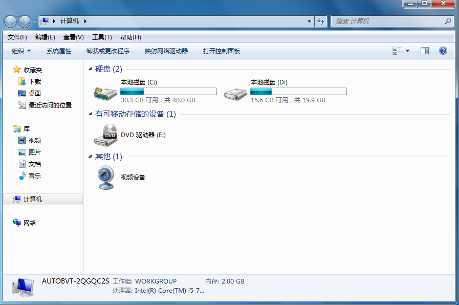Screen dimensions: 459x305
Task: Click the refresh icon beside address bar
Action: (321, 21)
